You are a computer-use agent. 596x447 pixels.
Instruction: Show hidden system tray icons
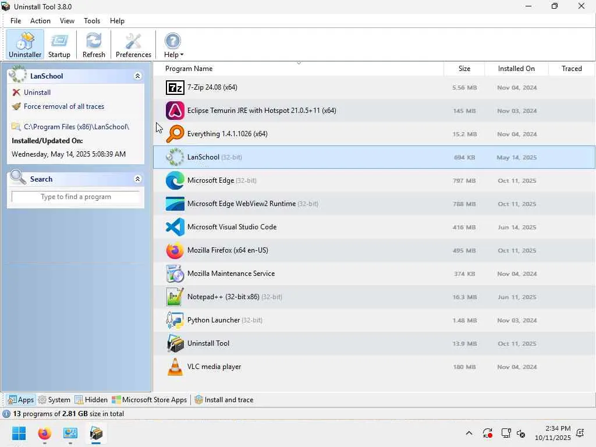469,433
